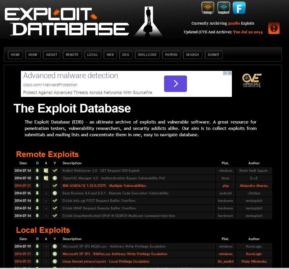The image size is (289, 269).
Task: Click unverified clock icon for ptrace/sysret row
Action: click(55, 261)
